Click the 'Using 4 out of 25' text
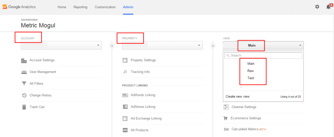Screen dimensions: 334x137 point(291,97)
